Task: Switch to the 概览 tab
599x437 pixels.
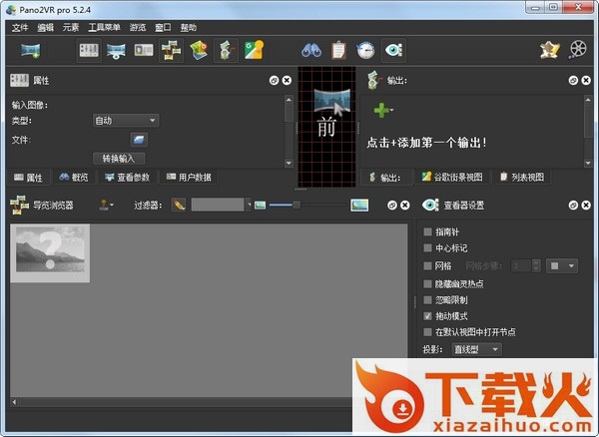Action: coord(74,177)
